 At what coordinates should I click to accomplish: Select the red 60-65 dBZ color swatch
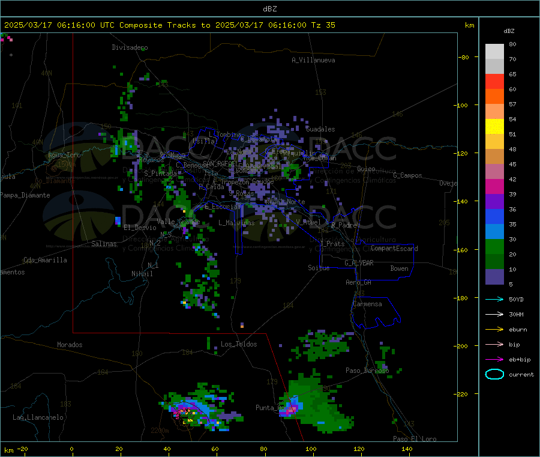494,81
